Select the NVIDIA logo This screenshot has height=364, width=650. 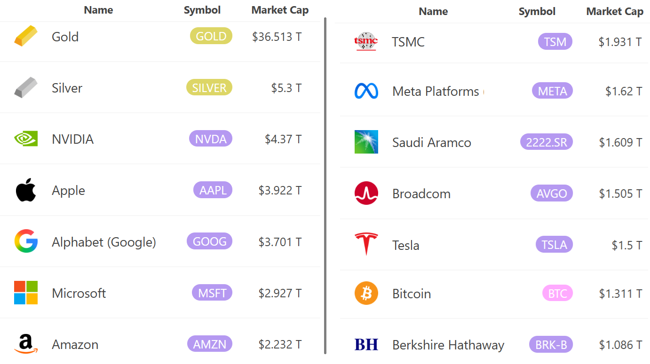(x=26, y=139)
